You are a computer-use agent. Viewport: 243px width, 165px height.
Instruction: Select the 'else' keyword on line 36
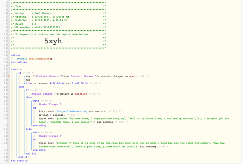click(x=28, y=129)
